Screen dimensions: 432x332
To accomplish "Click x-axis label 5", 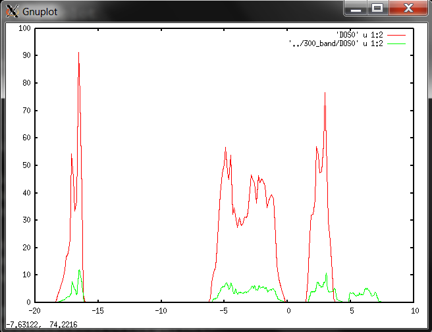I will pos(352,311).
